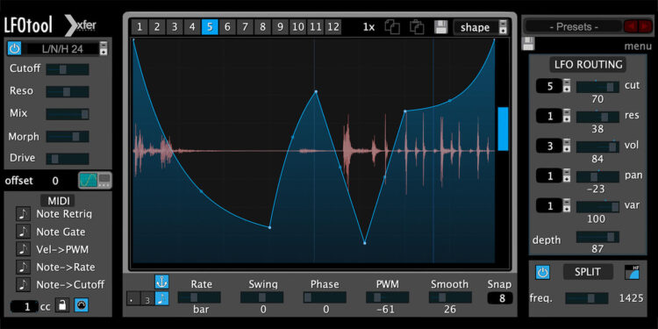Click the save shape floppy icon

pyautogui.click(x=440, y=27)
